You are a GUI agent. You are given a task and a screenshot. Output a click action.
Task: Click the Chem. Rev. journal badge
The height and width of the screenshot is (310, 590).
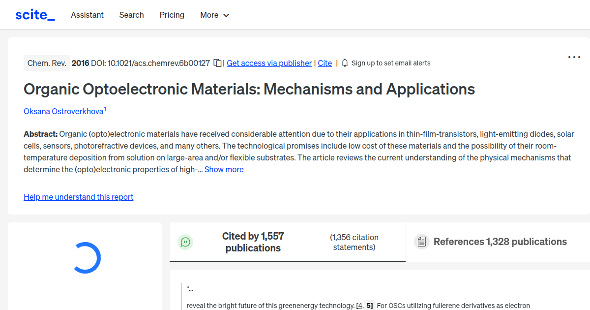click(x=47, y=63)
